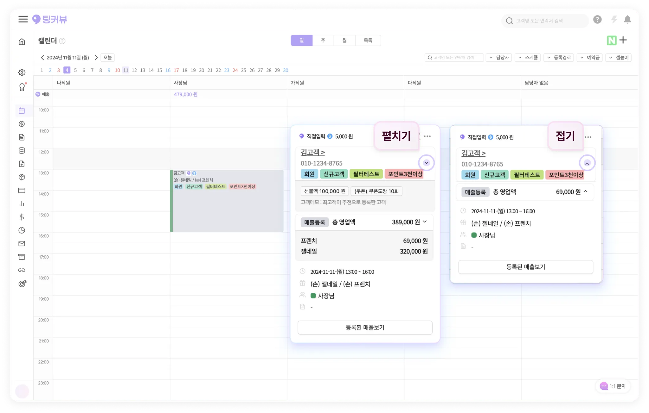Open the 김고객 customer link in left popup
Screen dimensions: 649x413
click(312, 153)
